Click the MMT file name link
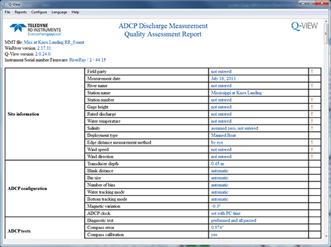This screenshot has width=331, height=247. pyautogui.click(x=54, y=42)
